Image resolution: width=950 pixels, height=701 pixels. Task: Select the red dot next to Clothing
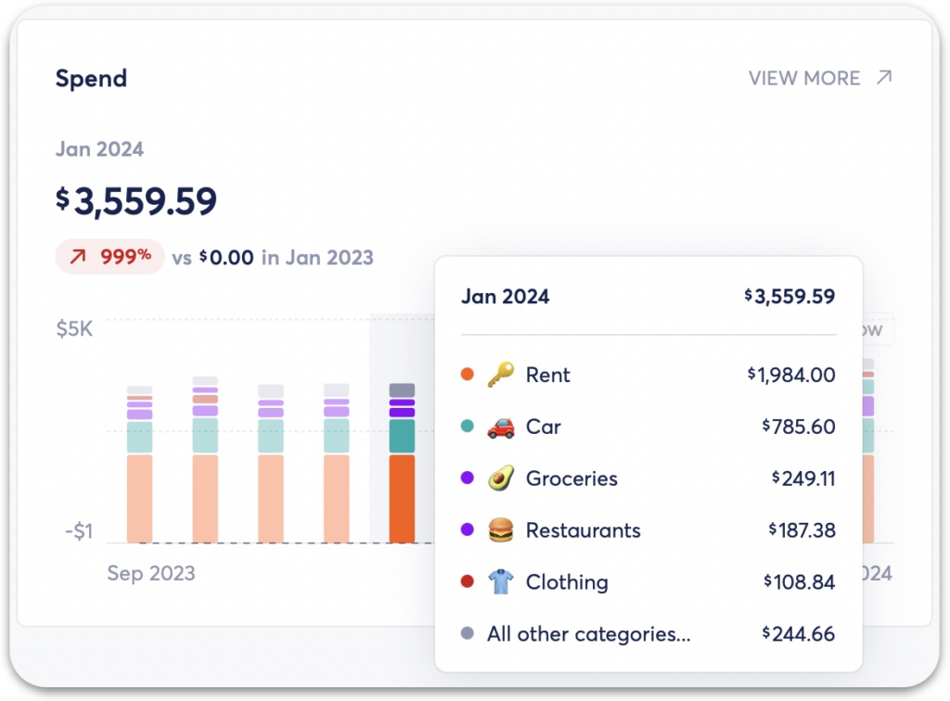pyautogui.click(x=468, y=581)
